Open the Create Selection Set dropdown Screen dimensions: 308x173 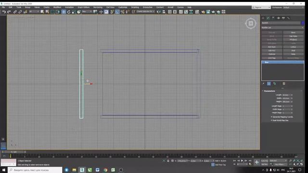point(145,12)
